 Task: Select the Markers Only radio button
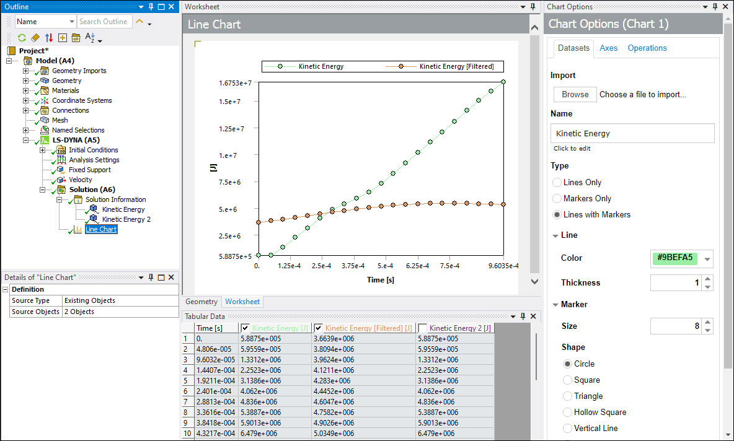coord(557,199)
